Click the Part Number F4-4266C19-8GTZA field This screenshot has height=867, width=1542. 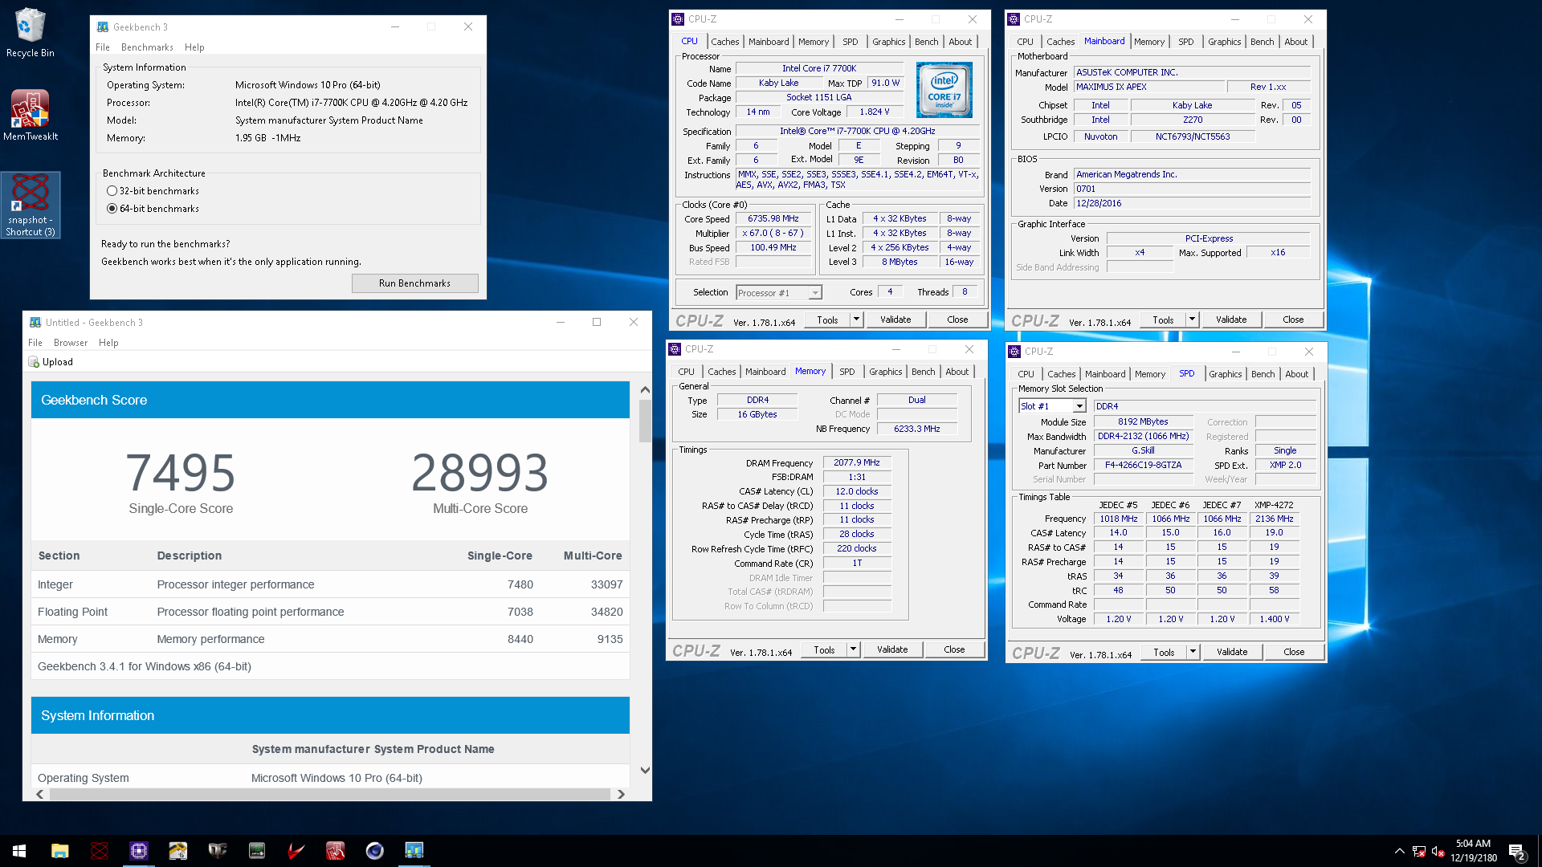click(x=1143, y=466)
